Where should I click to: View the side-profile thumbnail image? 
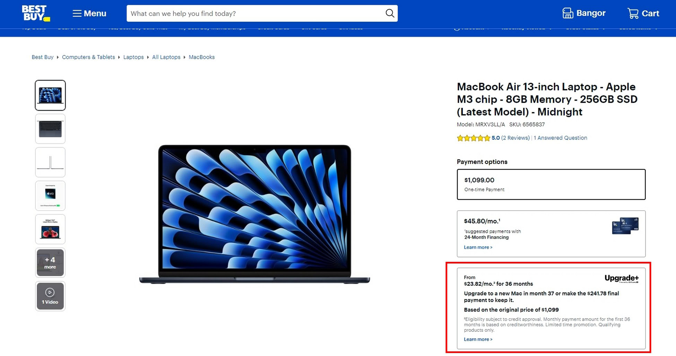click(x=50, y=162)
